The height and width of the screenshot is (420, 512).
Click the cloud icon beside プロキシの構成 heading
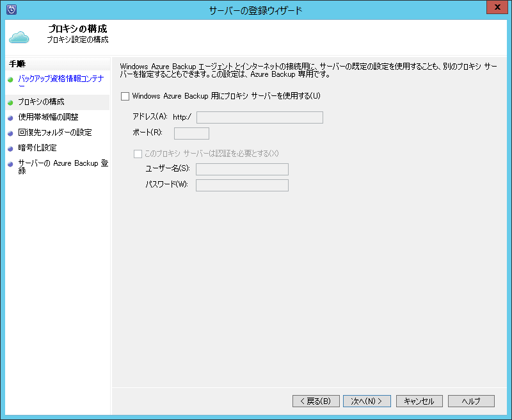(x=19, y=36)
